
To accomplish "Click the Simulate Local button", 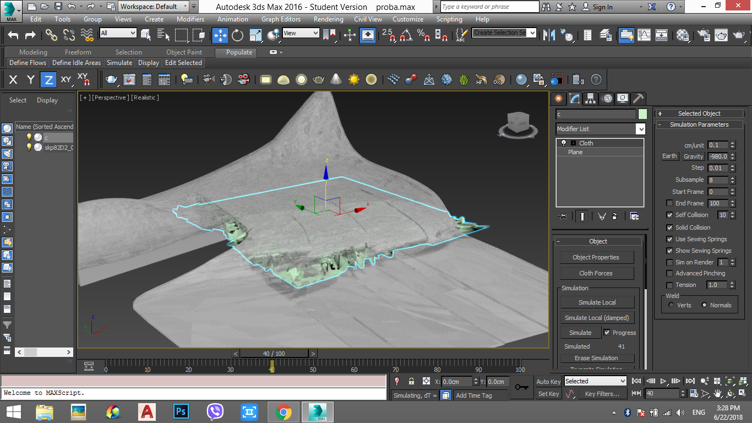I will tap(597, 302).
